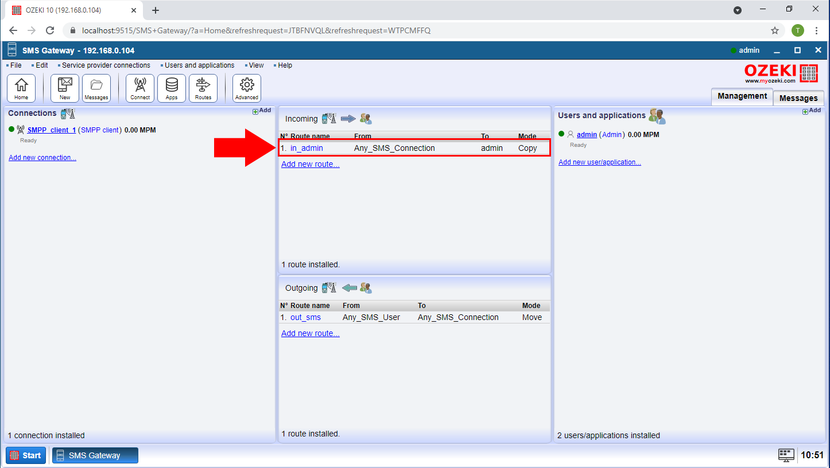This screenshot has width=830, height=468.
Task: Click Add new route under Outgoing
Action: click(x=311, y=333)
